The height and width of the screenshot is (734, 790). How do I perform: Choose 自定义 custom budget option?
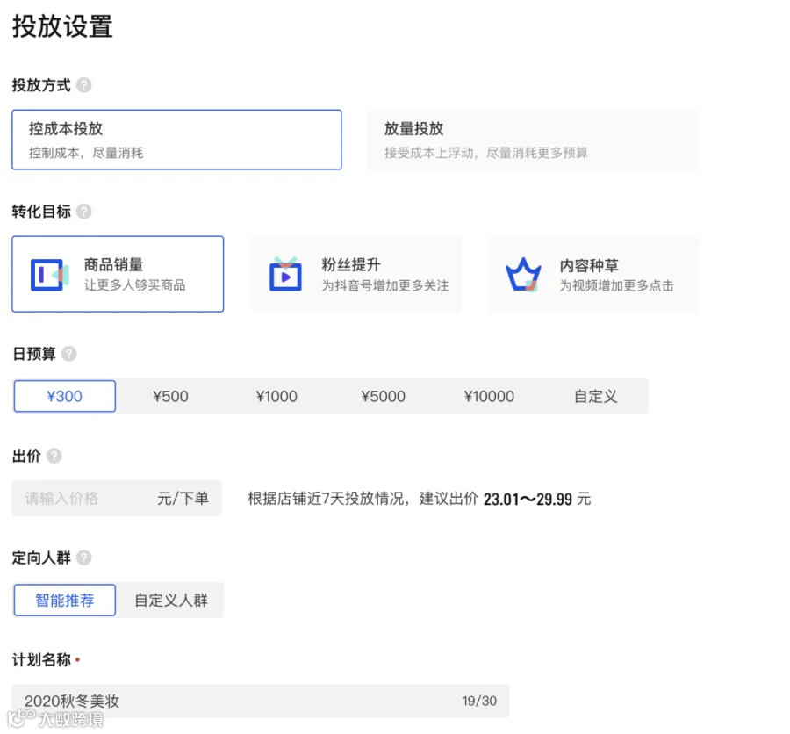point(595,396)
